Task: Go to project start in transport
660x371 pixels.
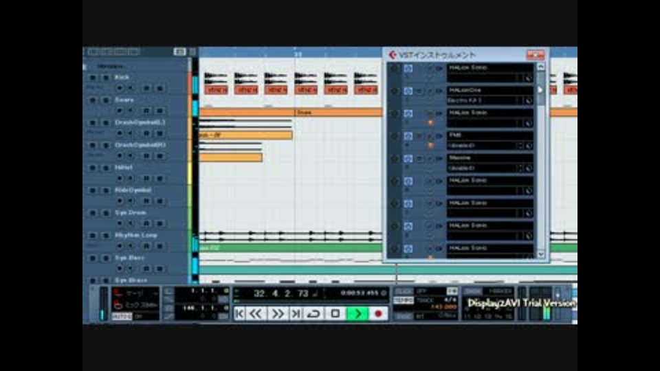Action: click(x=239, y=314)
